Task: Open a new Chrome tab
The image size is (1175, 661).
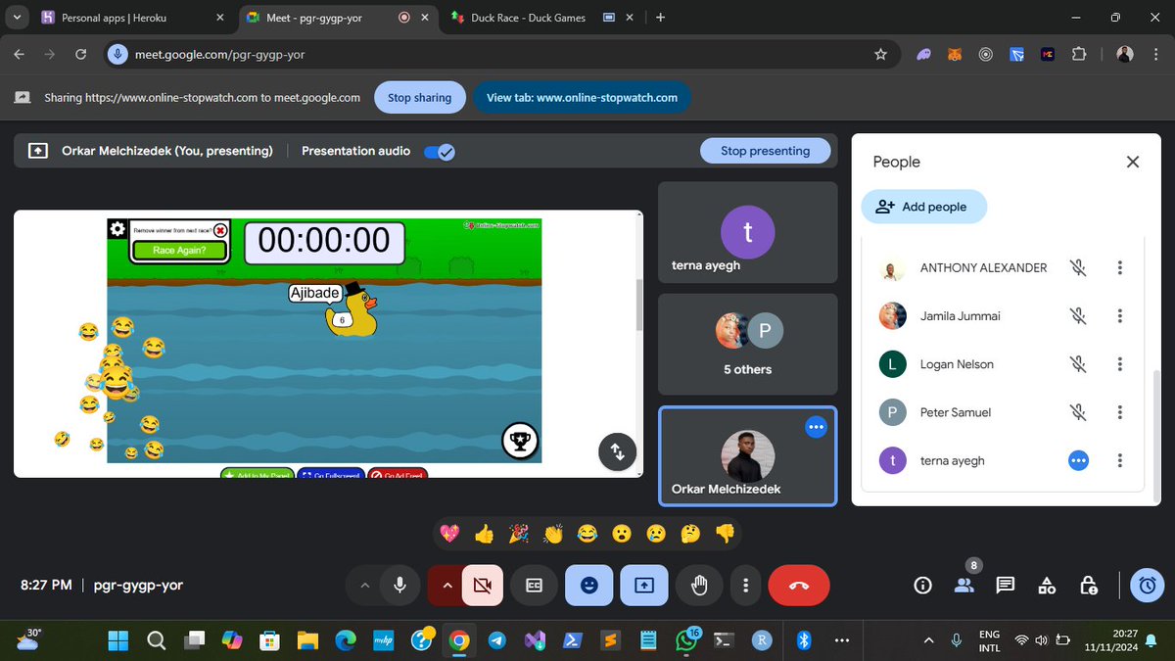Action: 661,18
